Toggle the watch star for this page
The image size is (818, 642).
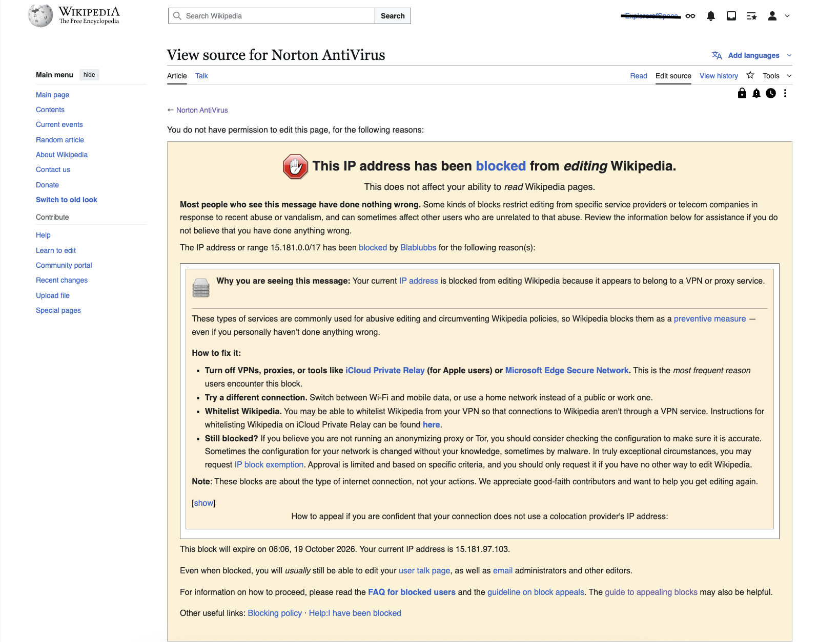coord(750,75)
